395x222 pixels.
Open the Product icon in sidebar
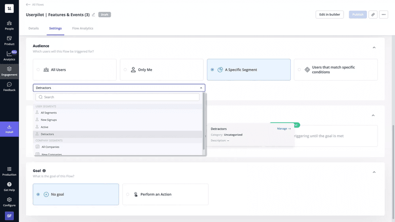(9, 40)
